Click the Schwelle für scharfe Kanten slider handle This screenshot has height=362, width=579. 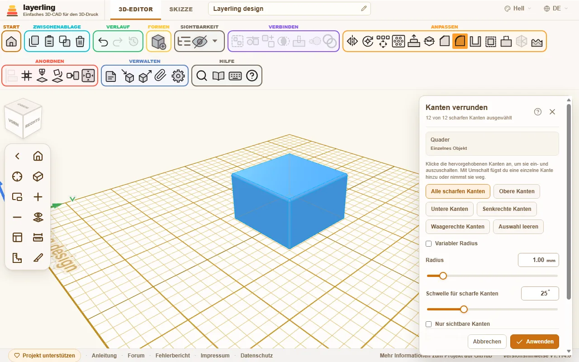coord(464,310)
